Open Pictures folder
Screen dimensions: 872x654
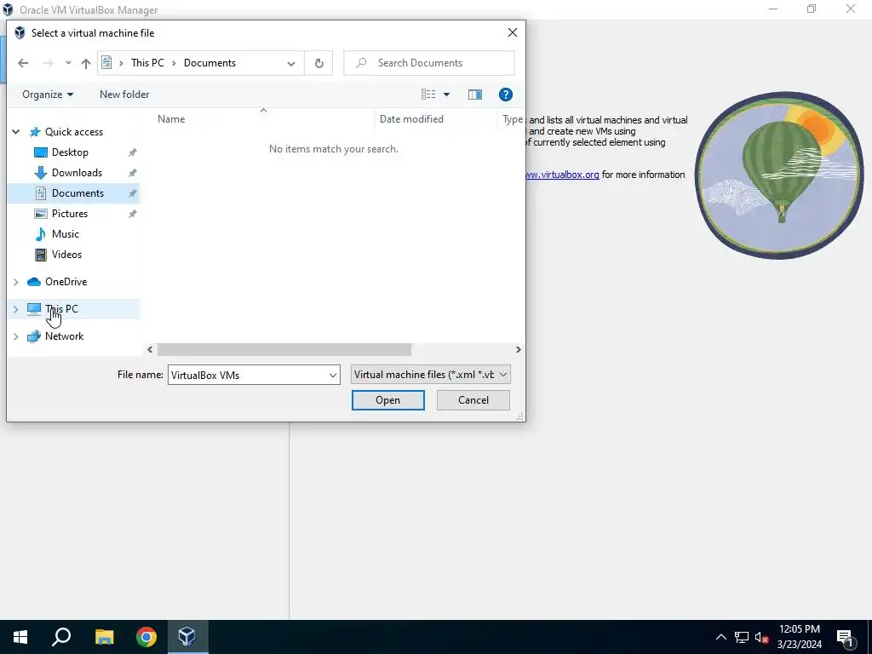click(70, 214)
